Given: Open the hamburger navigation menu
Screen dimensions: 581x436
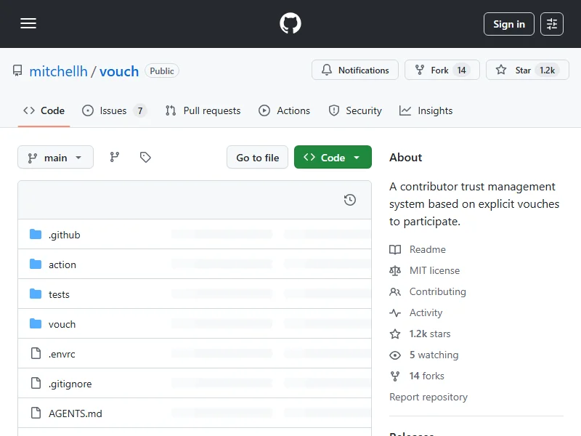Looking at the screenshot, I should click(28, 24).
